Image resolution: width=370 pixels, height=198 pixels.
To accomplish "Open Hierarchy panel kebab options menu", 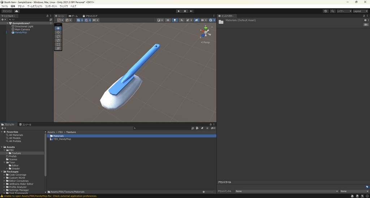I will pyautogui.click(x=51, y=16).
